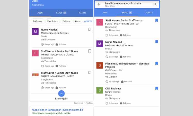Open the Learn more link
Viewport: 193px width, 116px height.
pos(78,103)
